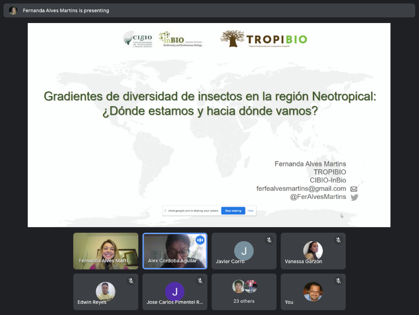Open the '23 others' participants tile

click(244, 291)
